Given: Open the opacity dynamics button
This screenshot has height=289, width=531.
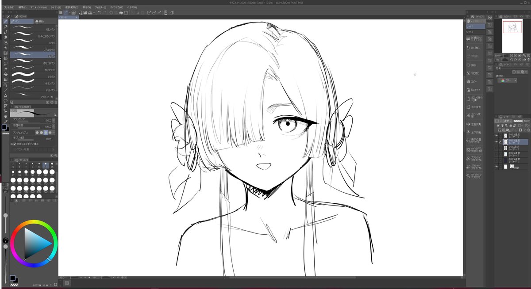Looking at the screenshot, I should pos(54,126).
